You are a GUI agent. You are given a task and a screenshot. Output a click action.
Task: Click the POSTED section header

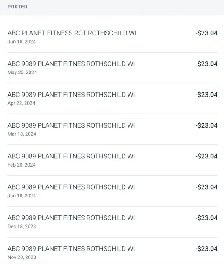[17, 7]
